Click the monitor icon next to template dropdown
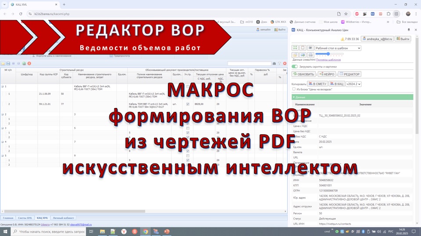The width and height of the screenshot is (421, 236). click(310, 48)
